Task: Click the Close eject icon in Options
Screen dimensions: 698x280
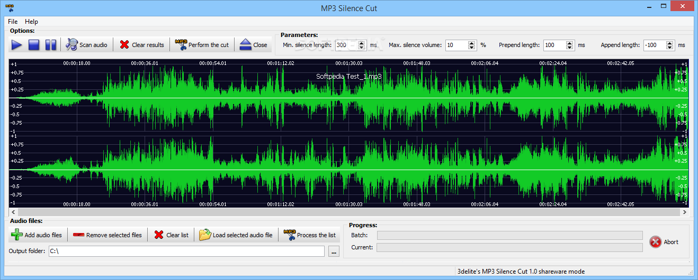Action: (x=245, y=45)
